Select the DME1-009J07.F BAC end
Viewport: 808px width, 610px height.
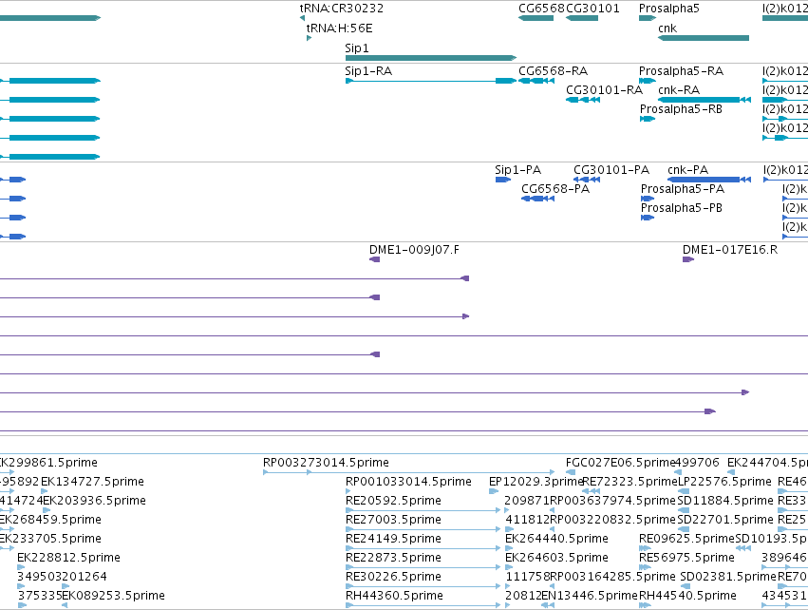point(375,259)
